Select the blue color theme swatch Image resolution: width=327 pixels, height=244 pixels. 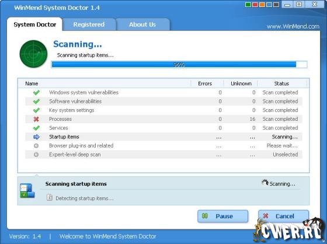pos(269,5)
